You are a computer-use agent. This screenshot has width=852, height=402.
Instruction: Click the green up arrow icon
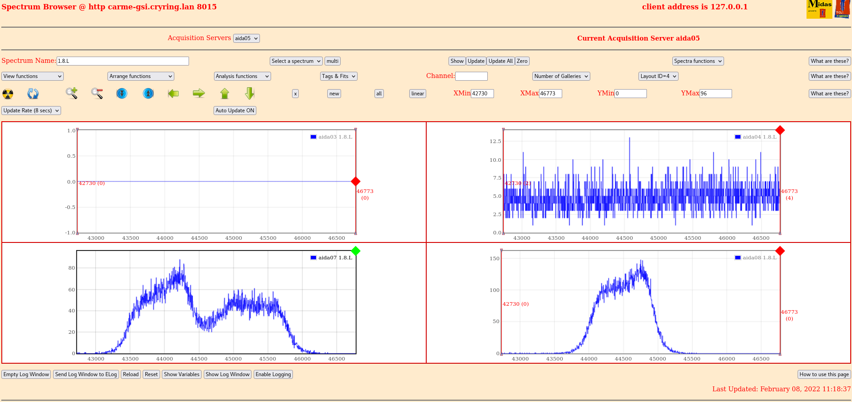click(225, 93)
